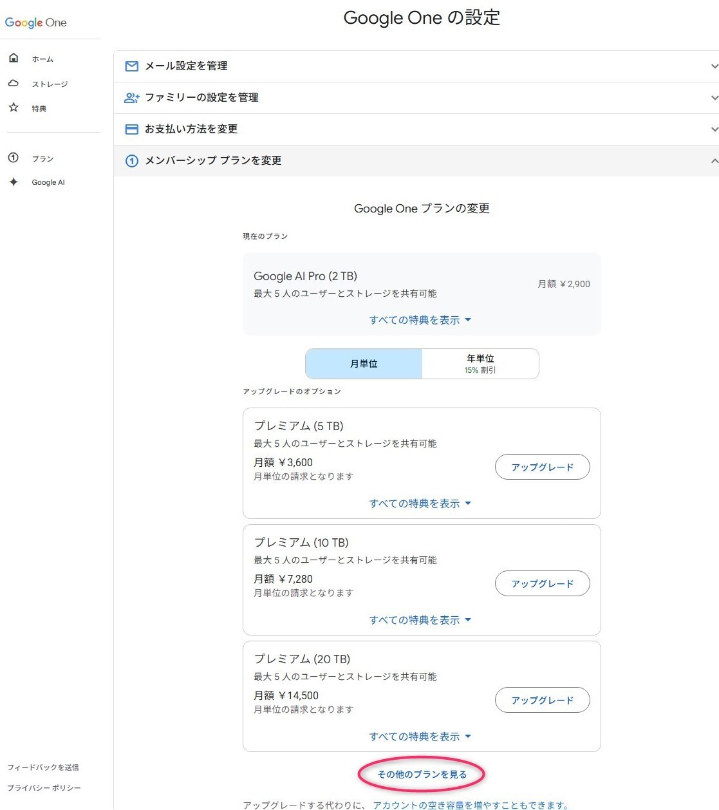Click 月額 ¥2,900 price text
Image resolution: width=719 pixels, height=810 pixels.
[564, 284]
